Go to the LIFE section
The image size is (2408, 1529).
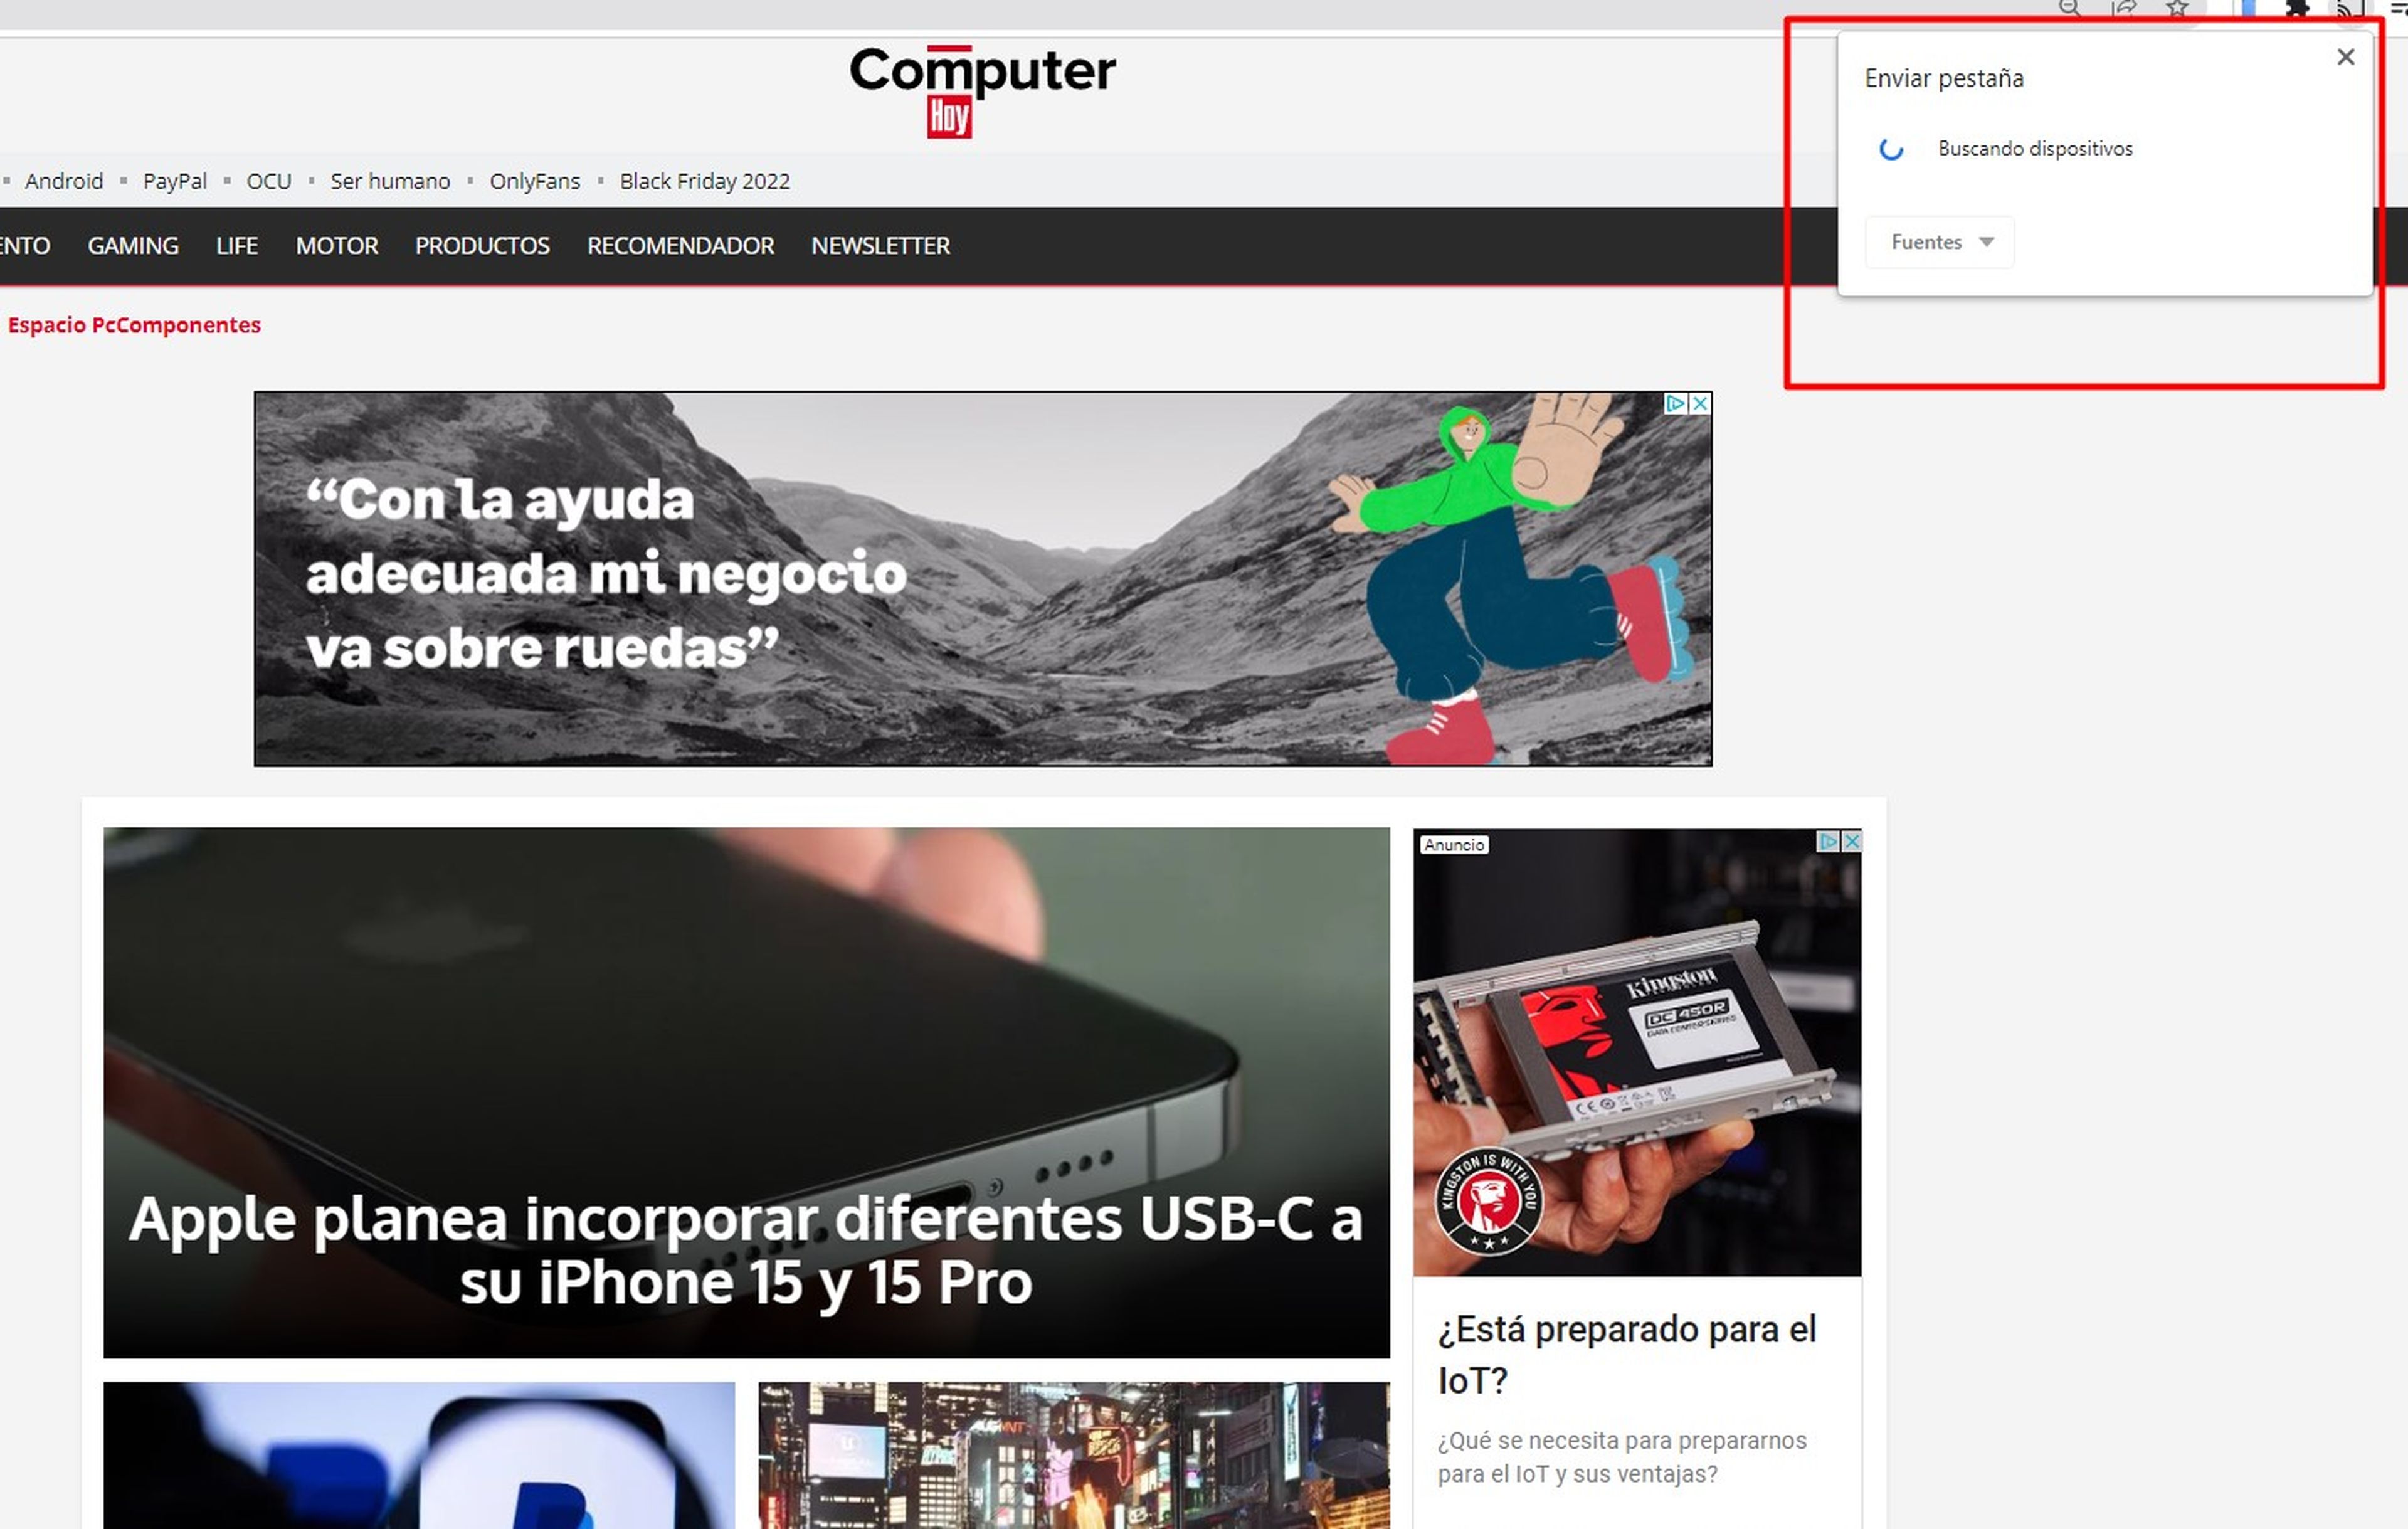coord(237,246)
